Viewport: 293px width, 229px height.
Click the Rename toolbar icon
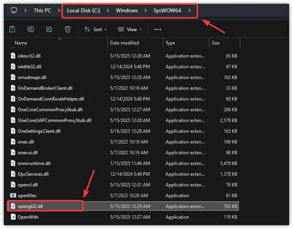(x=31, y=29)
